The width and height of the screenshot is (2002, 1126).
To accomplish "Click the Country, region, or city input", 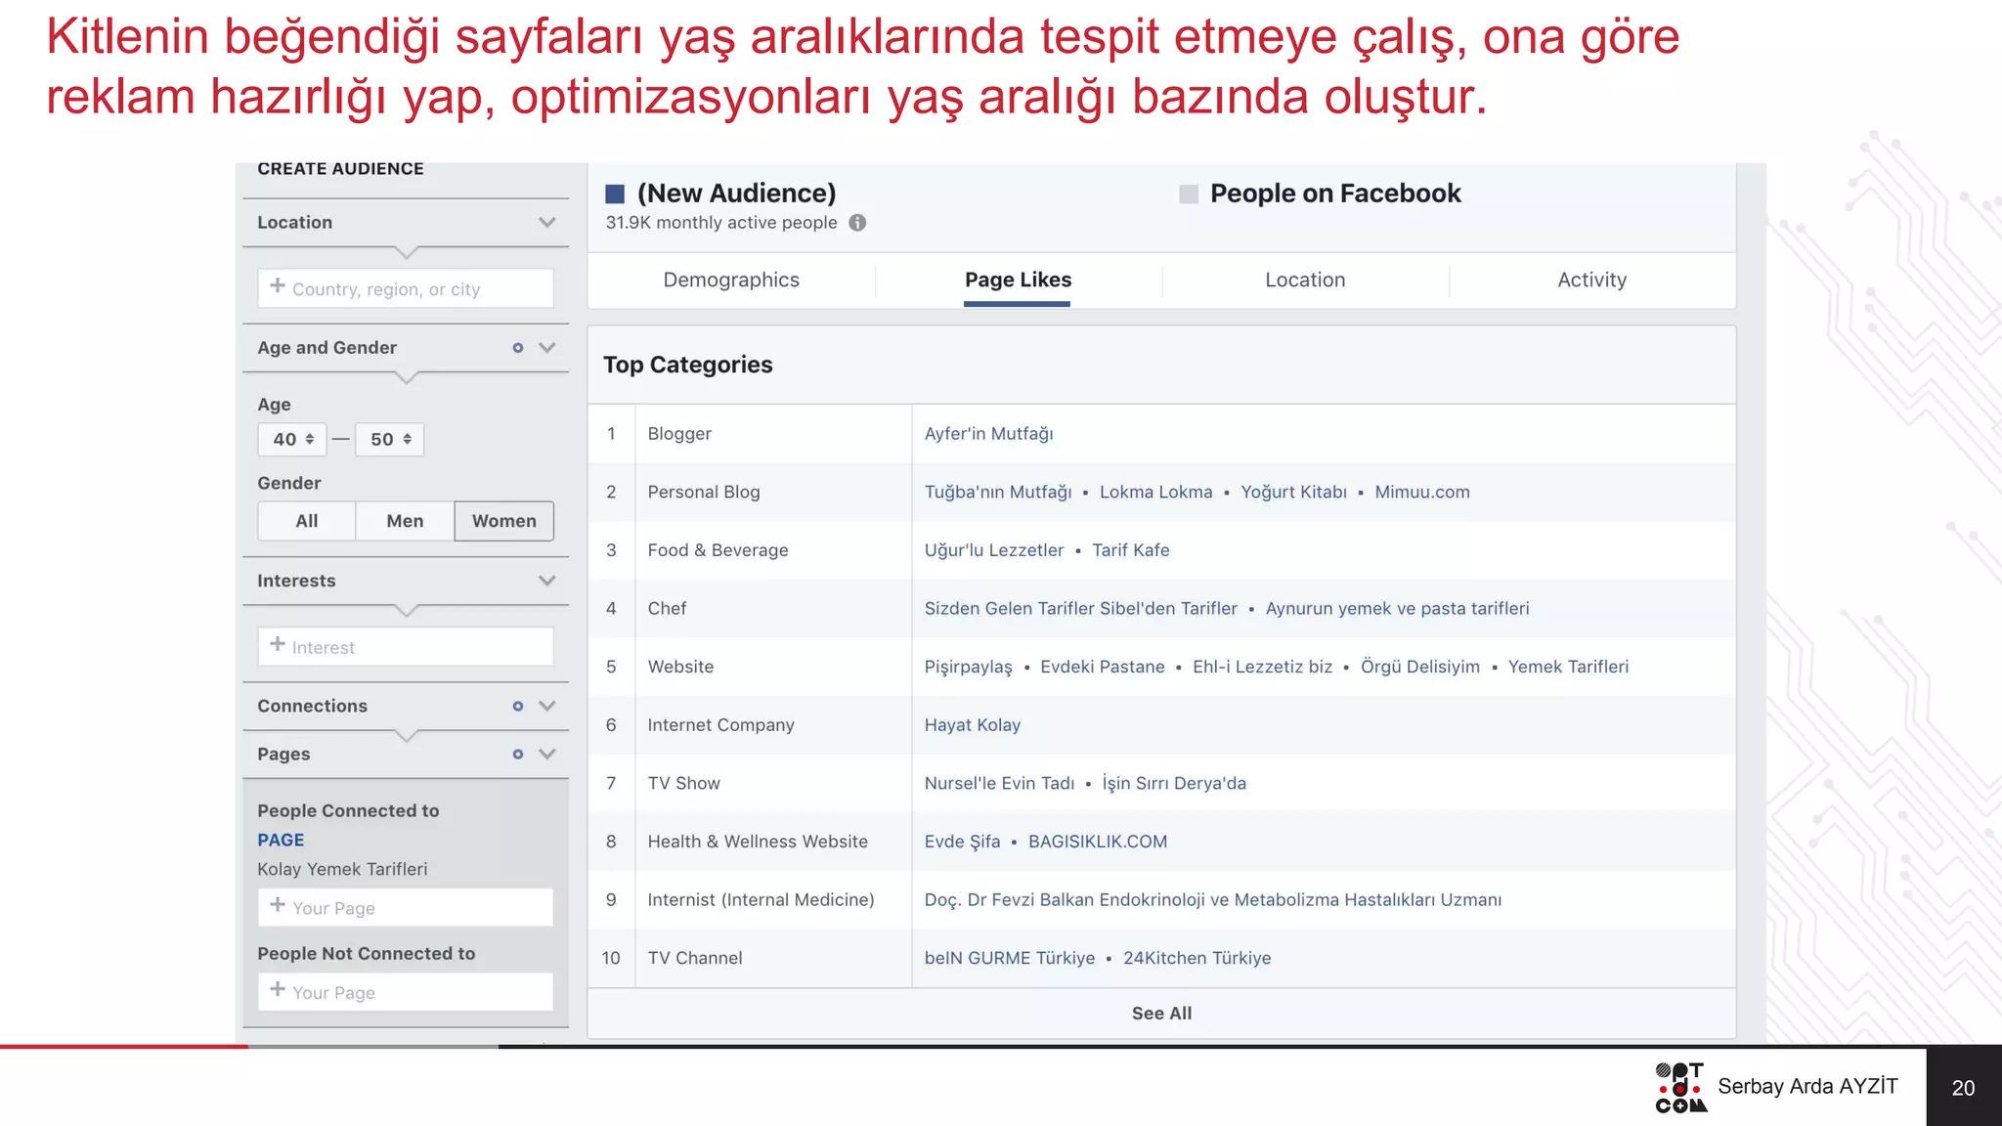I will coord(406,288).
